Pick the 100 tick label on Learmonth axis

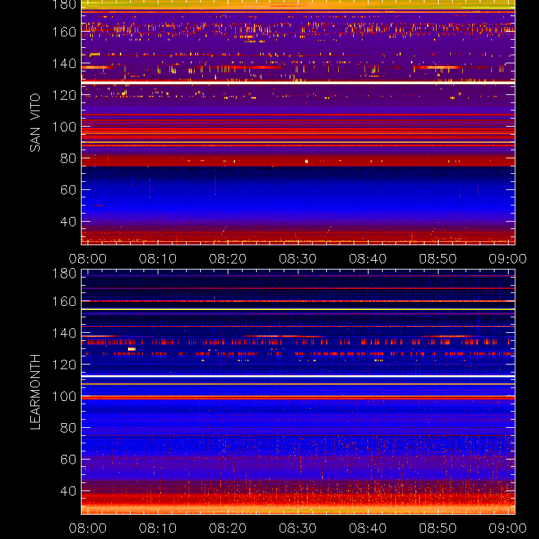[x=64, y=396]
